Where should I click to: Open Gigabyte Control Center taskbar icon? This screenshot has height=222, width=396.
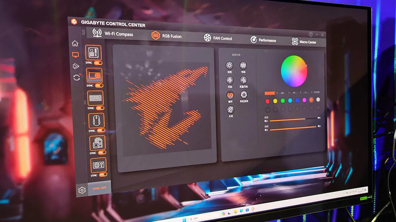click(x=253, y=209)
